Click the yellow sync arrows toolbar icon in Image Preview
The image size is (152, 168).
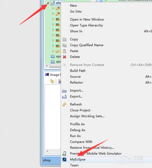[52, 81]
